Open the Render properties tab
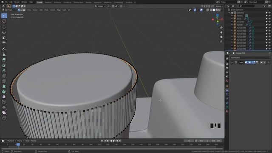Viewport: 272px width, 153px height. pyautogui.click(x=227, y=64)
